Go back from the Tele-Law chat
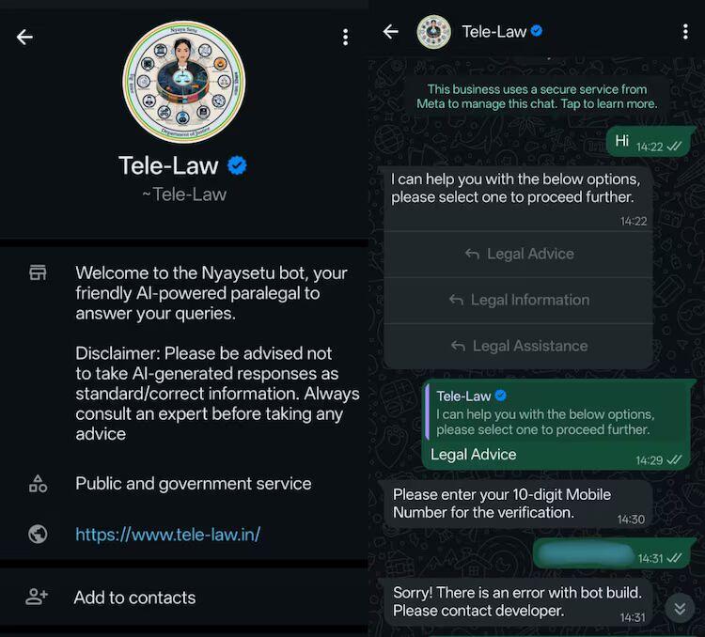This screenshot has height=637, width=705. click(x=391, y=32)
